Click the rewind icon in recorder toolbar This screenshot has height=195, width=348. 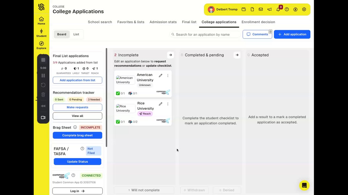[43, 106]
